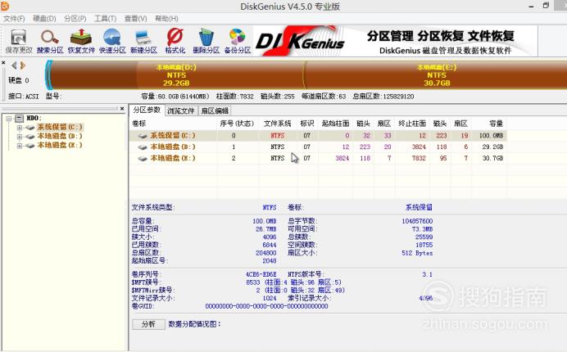Click 本地磁盘(D:) row in partition table
567x352 pixels.
(x=318, y=147)
